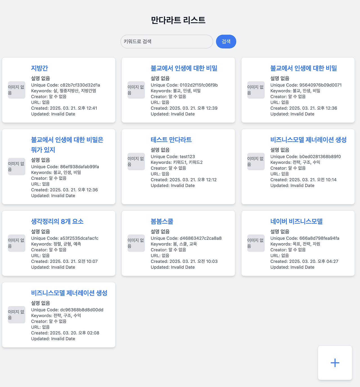The image size is (360, 387).
Task: Open the 네이버 비즈니스모델 card
Action: click(296, 221)
